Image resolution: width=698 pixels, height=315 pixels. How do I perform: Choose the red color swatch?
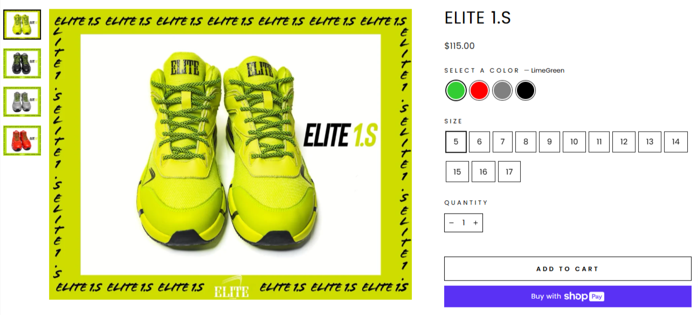pyautogui.click(x=479, y=91)
